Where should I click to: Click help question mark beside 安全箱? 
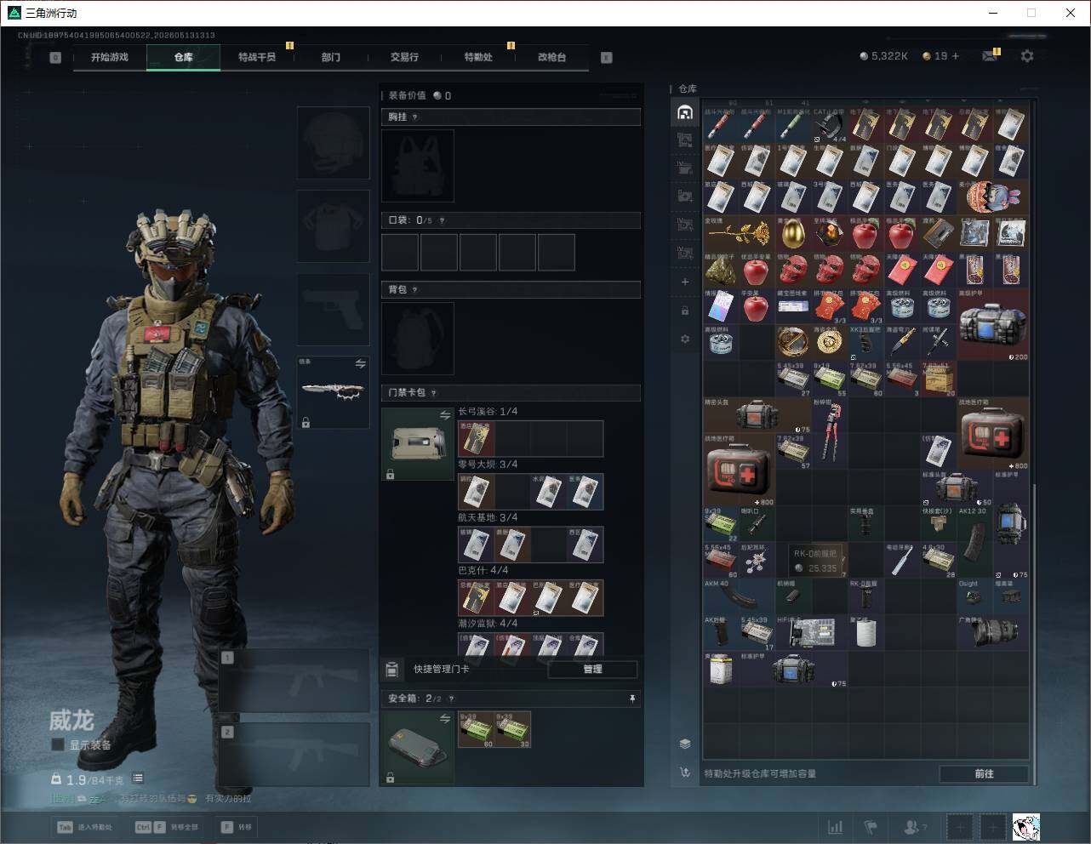tap(451, 699)
